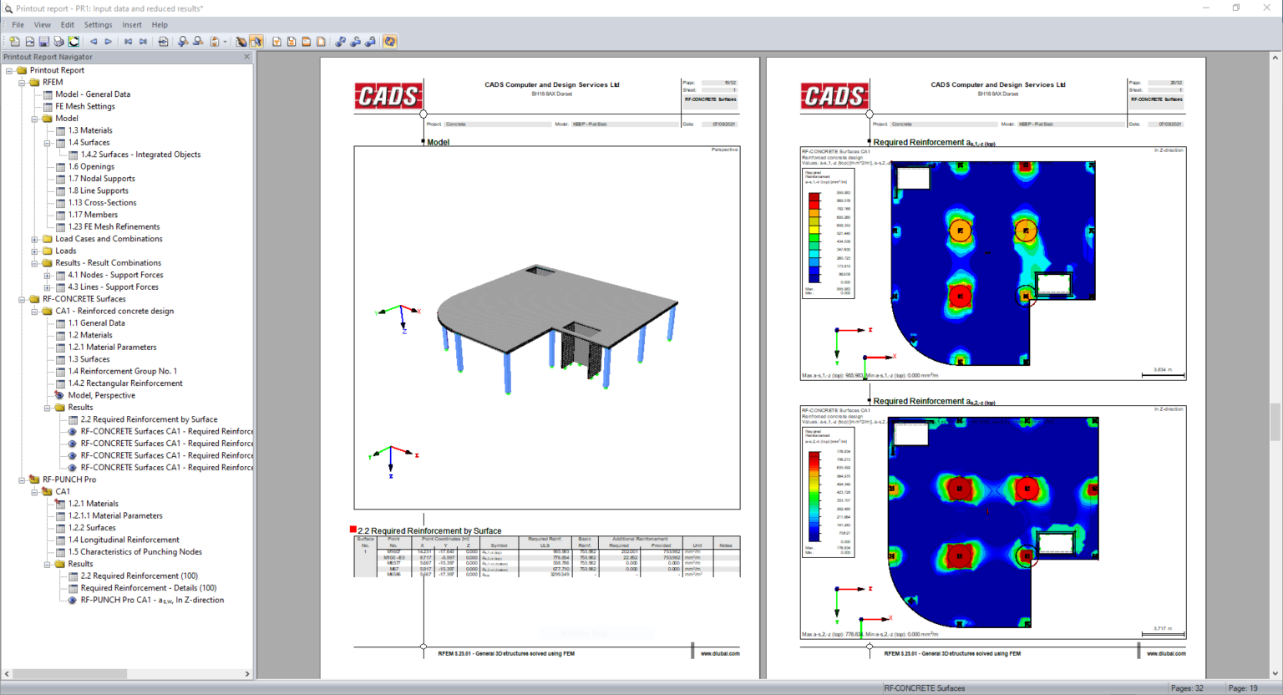Select the Zoom In magnifier tool
The width and height of the screenshot is (1283, 695).
(184, 40)
